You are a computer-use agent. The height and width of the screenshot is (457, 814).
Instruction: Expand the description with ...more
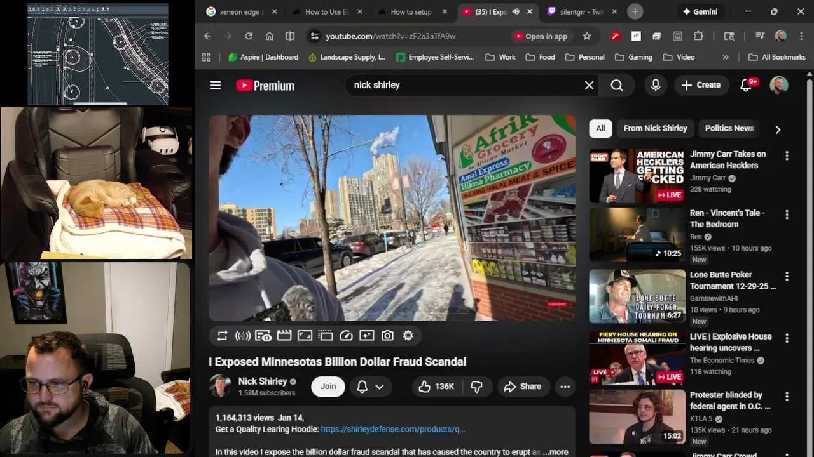[x=555, y=452]
